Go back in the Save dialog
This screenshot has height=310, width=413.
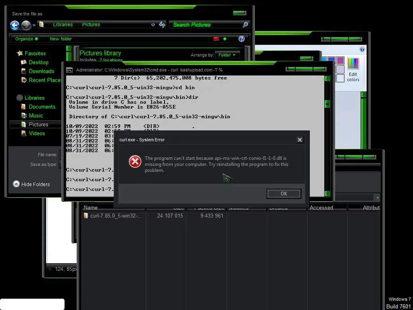(15, 25)
